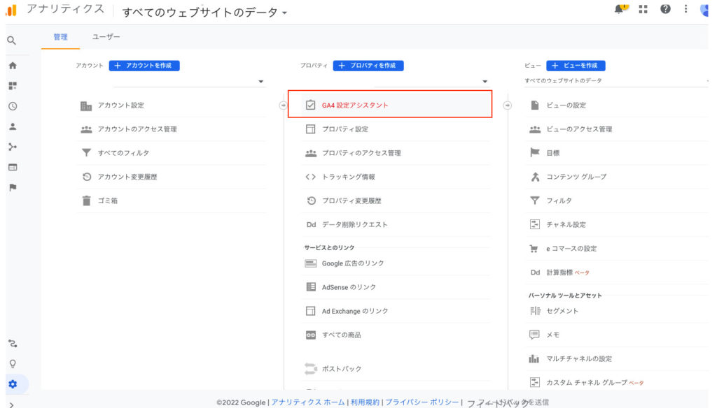Open the Google apps grid icon
Viewport: 717px width, 408px height.
[x=643, y=9]
